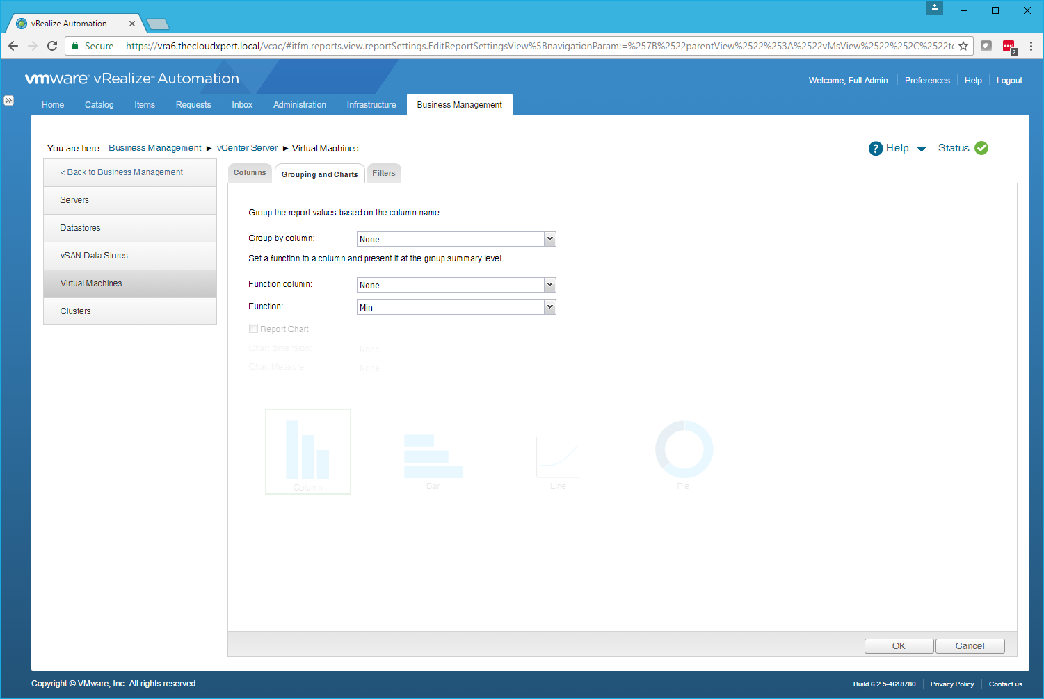
Task: Go back to Business Management link
Action: (x=122, y=172)
